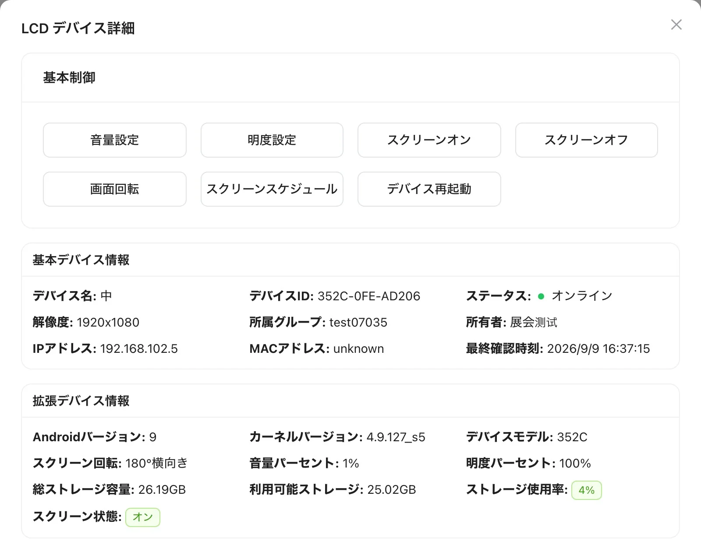The image size is (701, 552).
Task: Click the owner value 展会测试
Action: (x=534, y=323)
